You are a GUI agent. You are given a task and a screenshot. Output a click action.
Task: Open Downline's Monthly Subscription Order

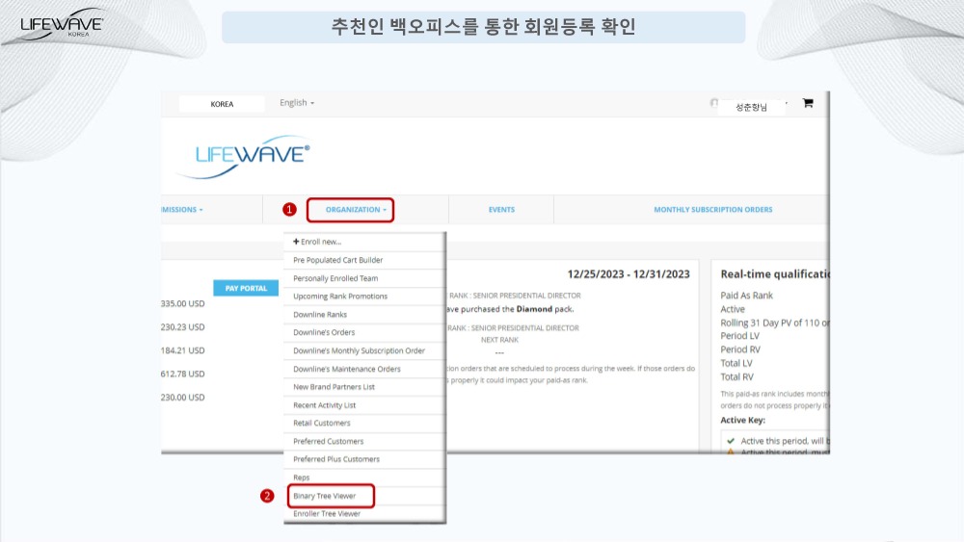[359, 350]
